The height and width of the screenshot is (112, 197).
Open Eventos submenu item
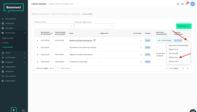click(5, 43)
